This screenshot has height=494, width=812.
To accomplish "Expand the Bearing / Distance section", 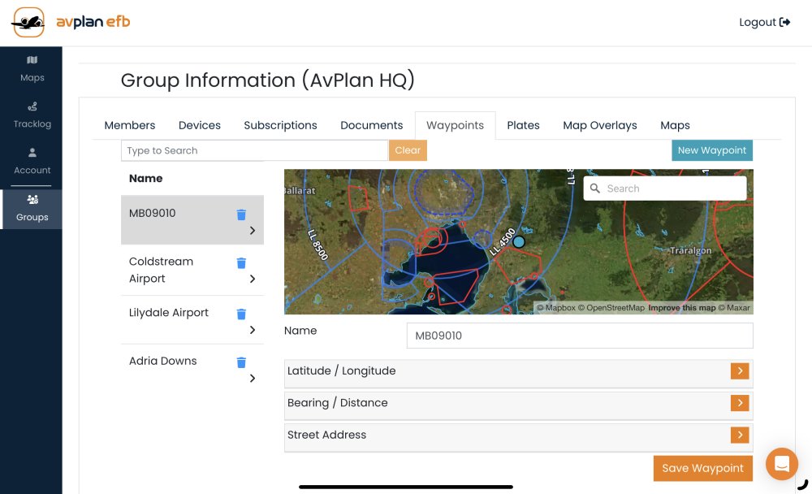I will click(x=740, y=403).
